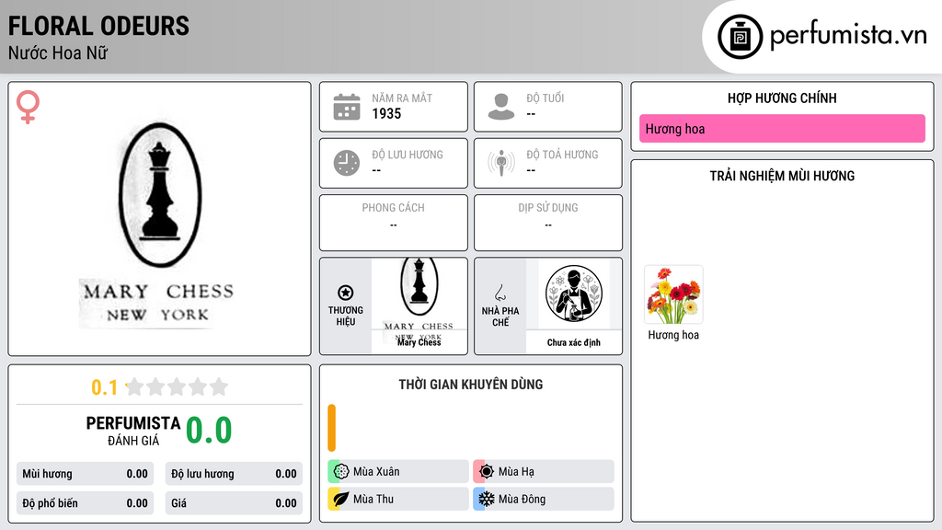Viewport: 942px width, 530px height.
Task: Click the five-star rating row
Action: 177,386
